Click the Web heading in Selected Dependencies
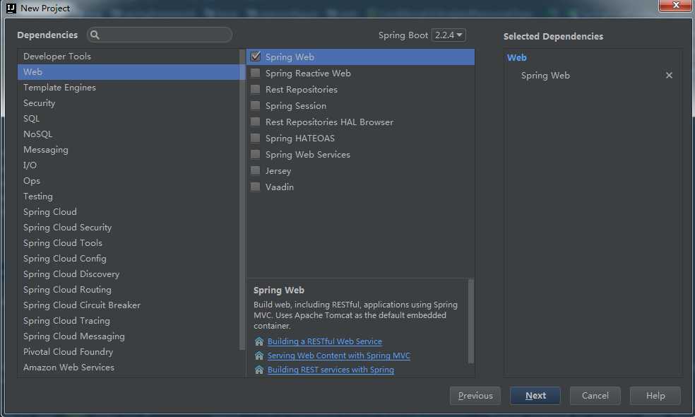 click(517, 58)
